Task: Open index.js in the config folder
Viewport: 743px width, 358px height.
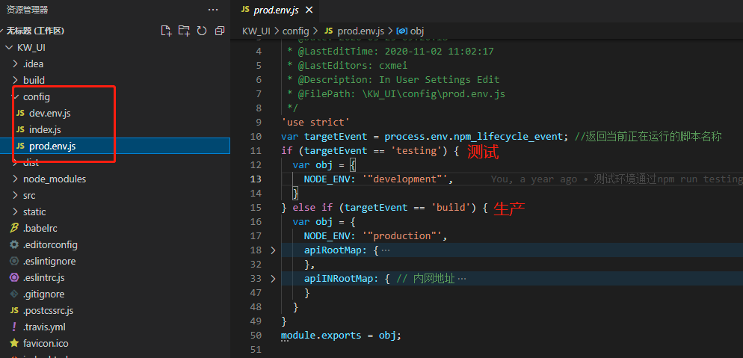Action: coord(45,129)
